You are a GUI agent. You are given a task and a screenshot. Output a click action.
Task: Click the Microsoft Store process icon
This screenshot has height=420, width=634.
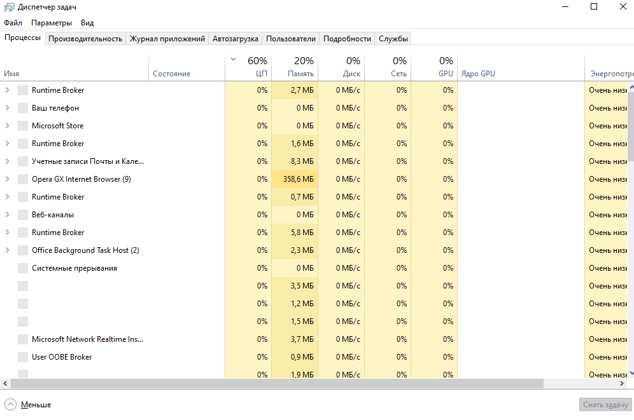coord(23,126)
